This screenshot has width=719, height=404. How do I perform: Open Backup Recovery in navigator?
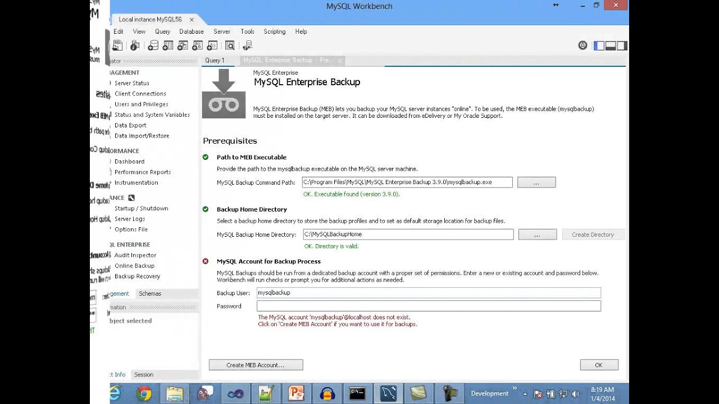pos(137,277)
